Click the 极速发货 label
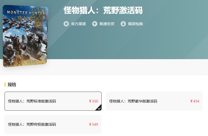This screenshot has height=136, width=208. 107,24
